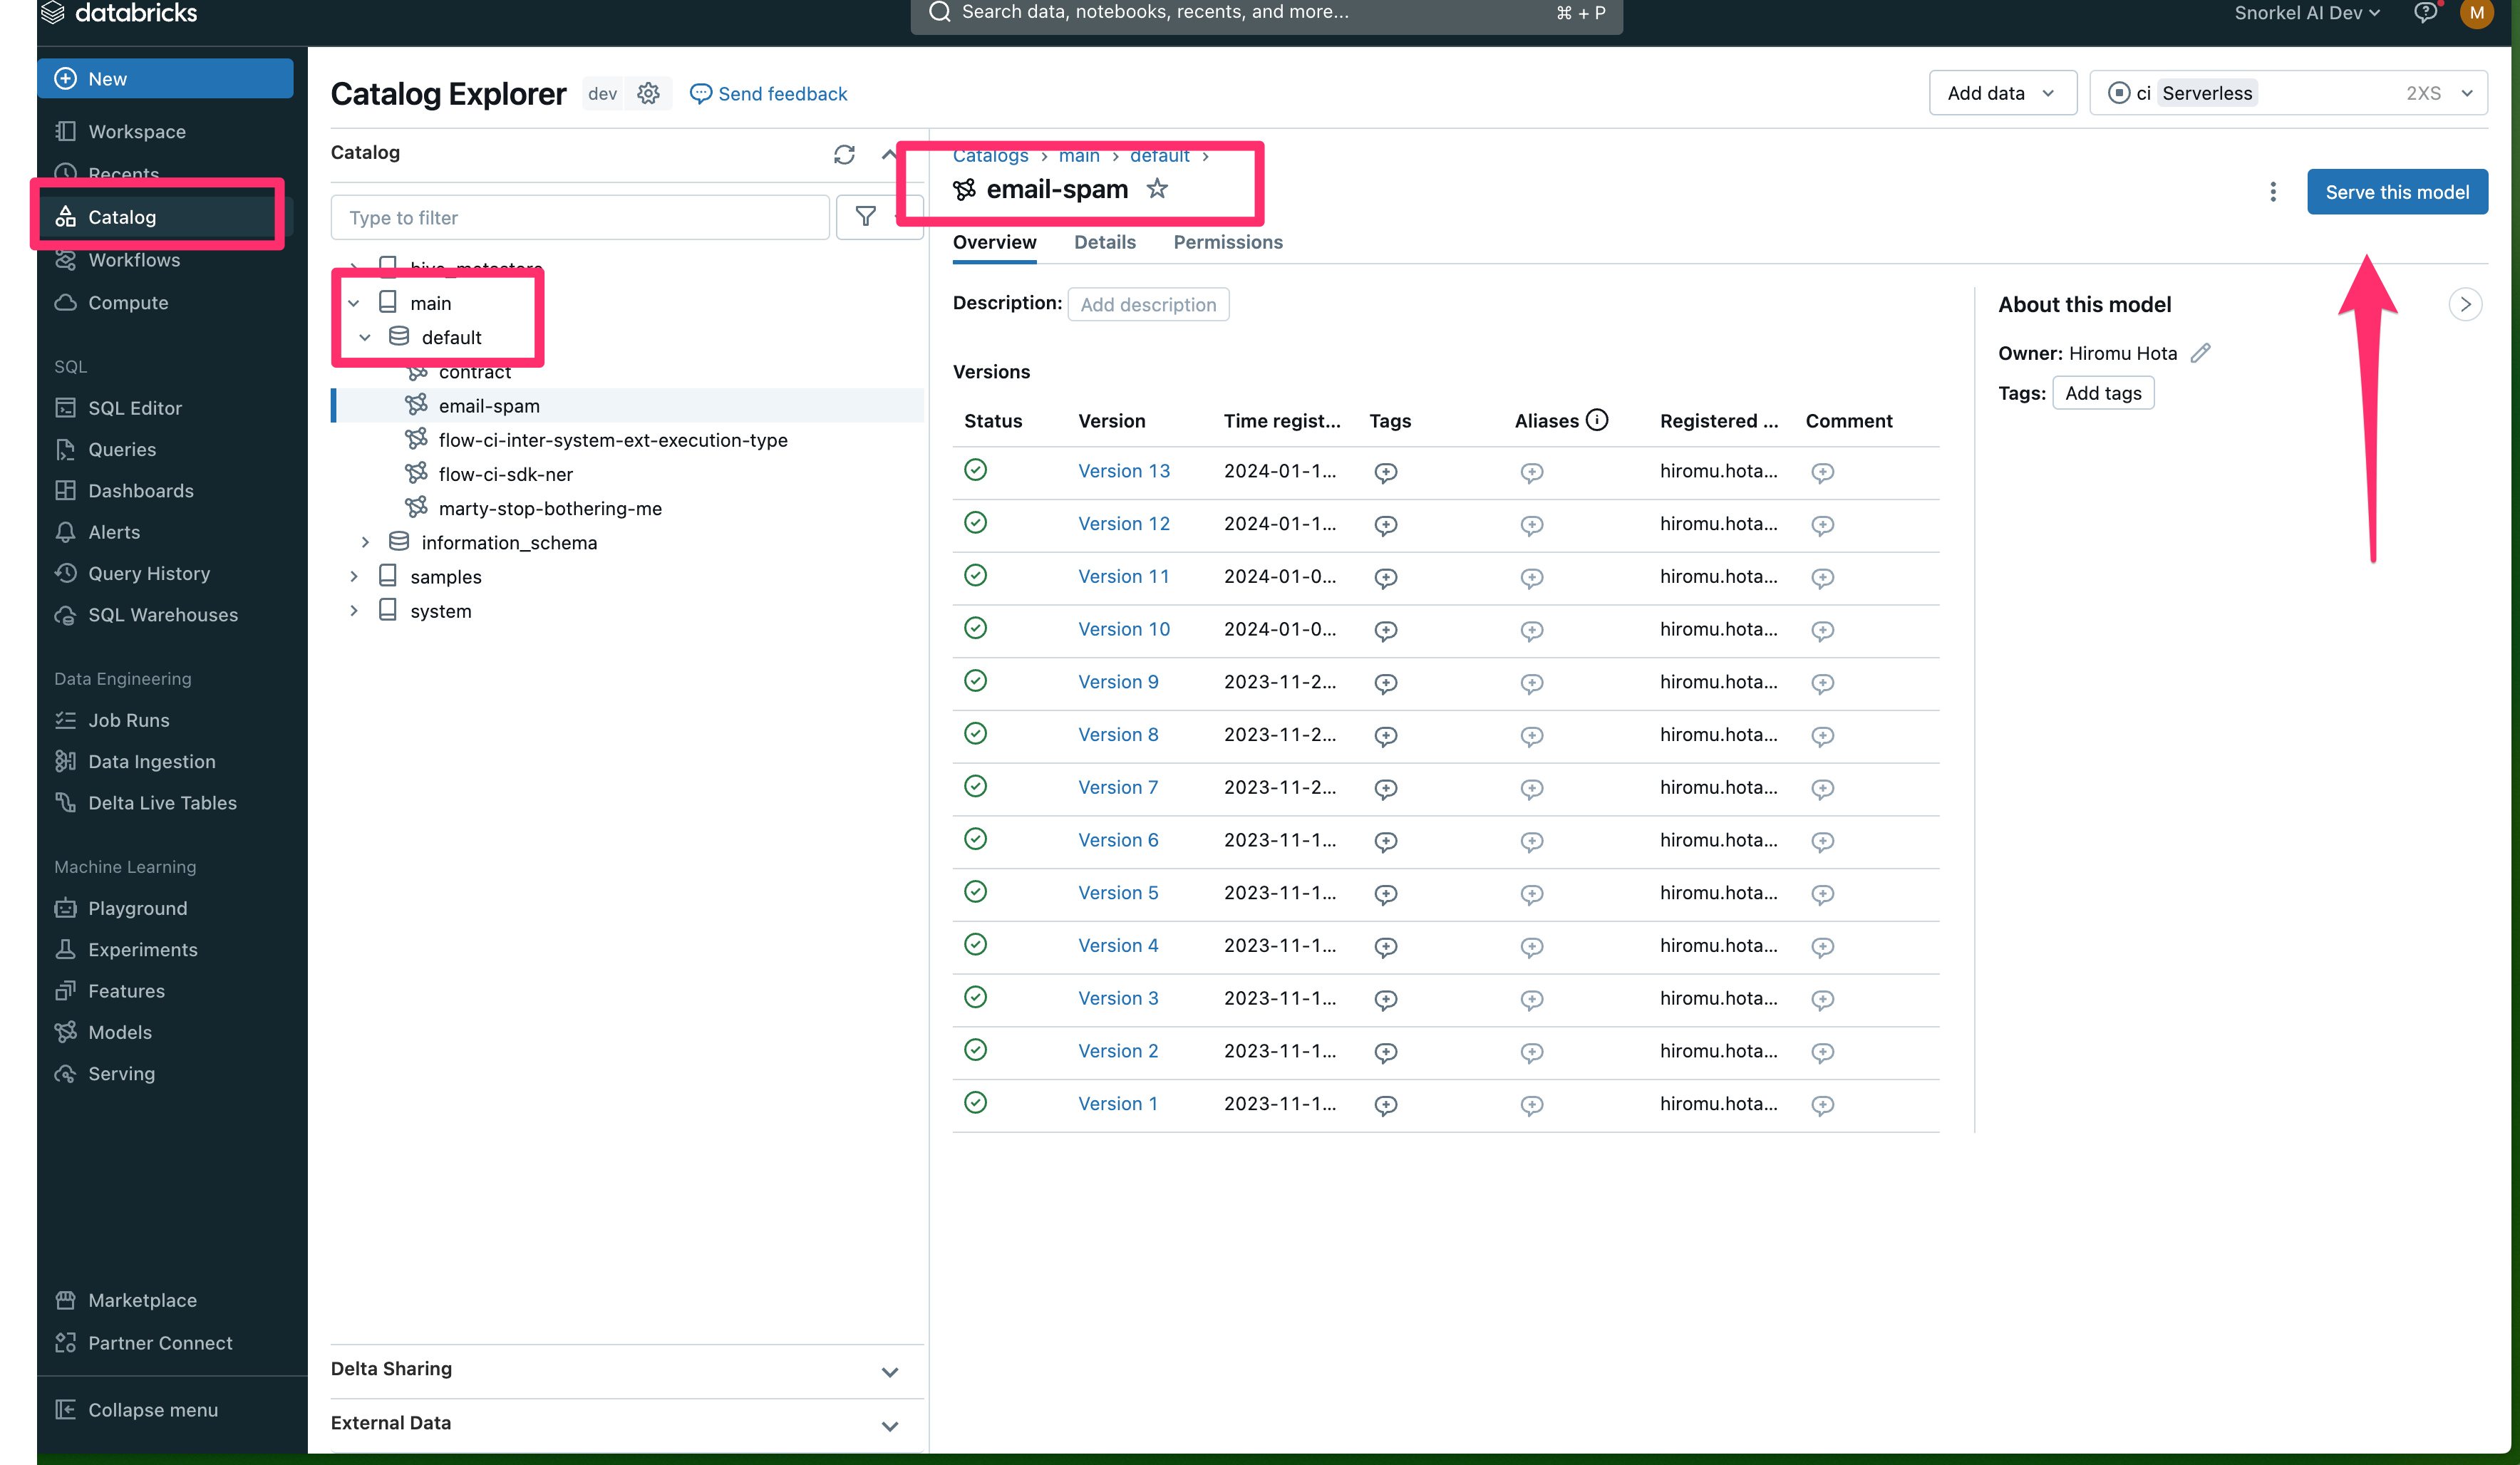
Task: Open the Version 7 link
Action: click(1117, 787)
